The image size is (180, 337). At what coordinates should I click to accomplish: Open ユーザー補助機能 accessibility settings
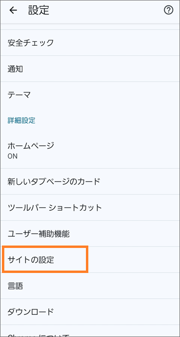click(90, 233)
